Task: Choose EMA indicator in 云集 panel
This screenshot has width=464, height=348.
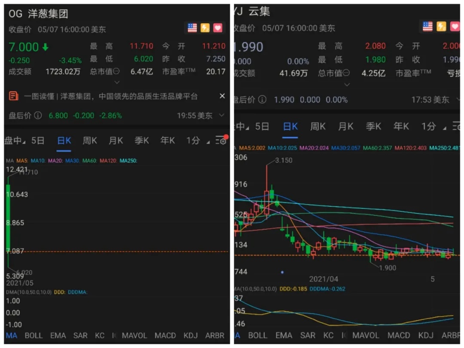Action: click(x=284, y=336)
